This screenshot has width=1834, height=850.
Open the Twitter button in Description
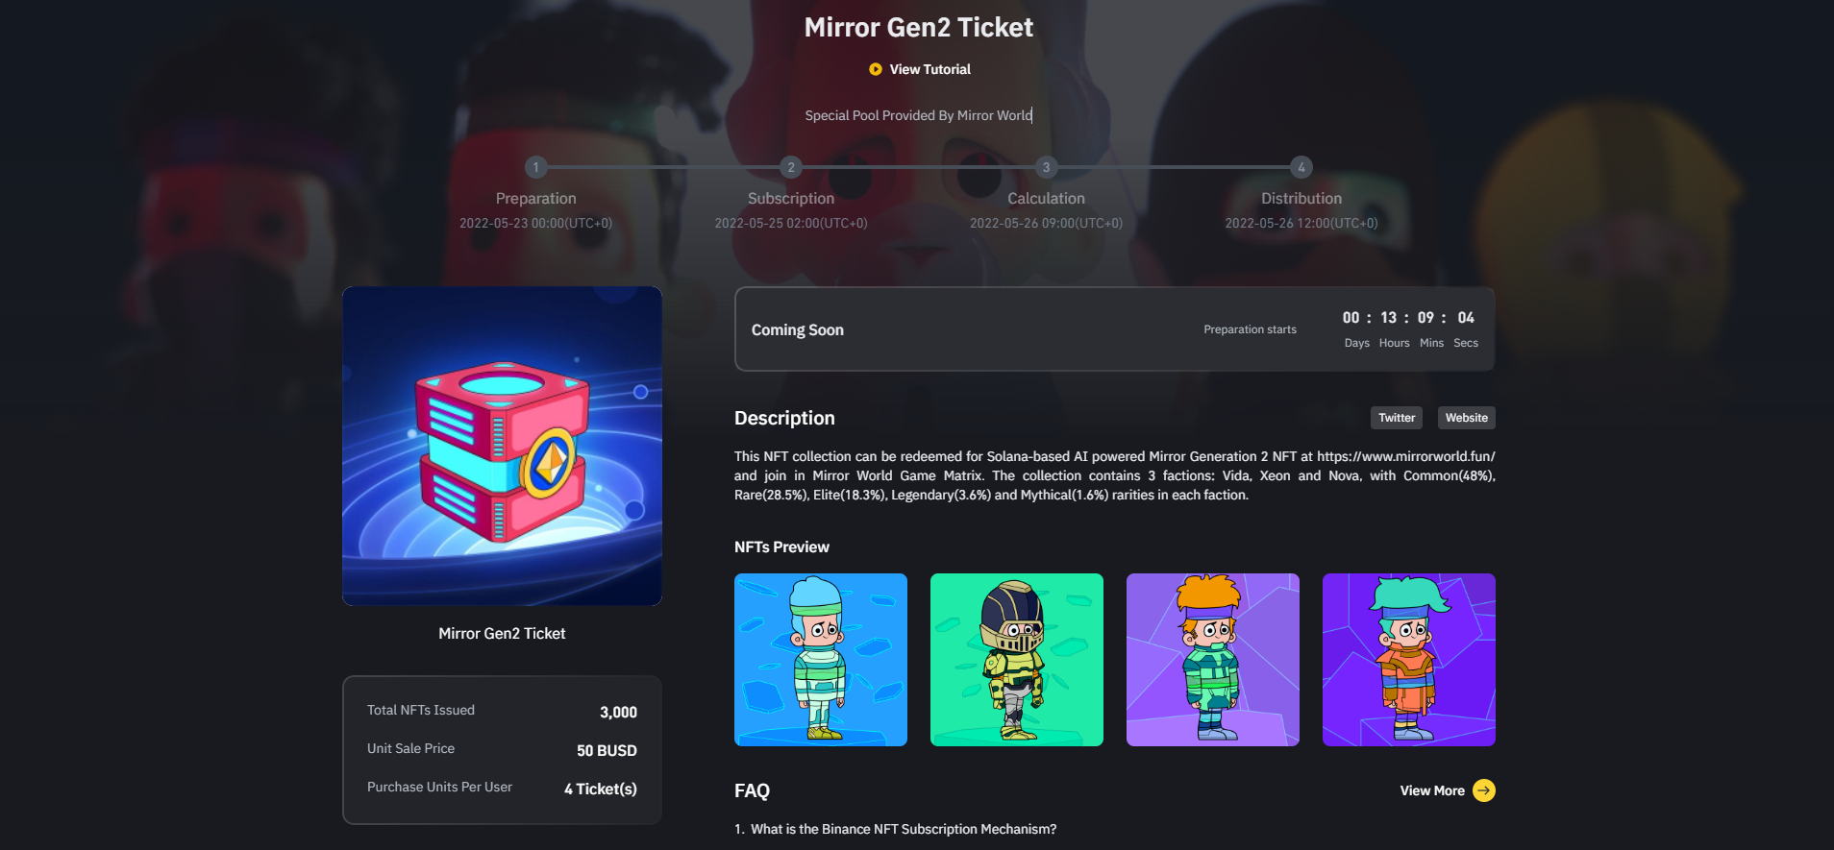coord(1397,418)
